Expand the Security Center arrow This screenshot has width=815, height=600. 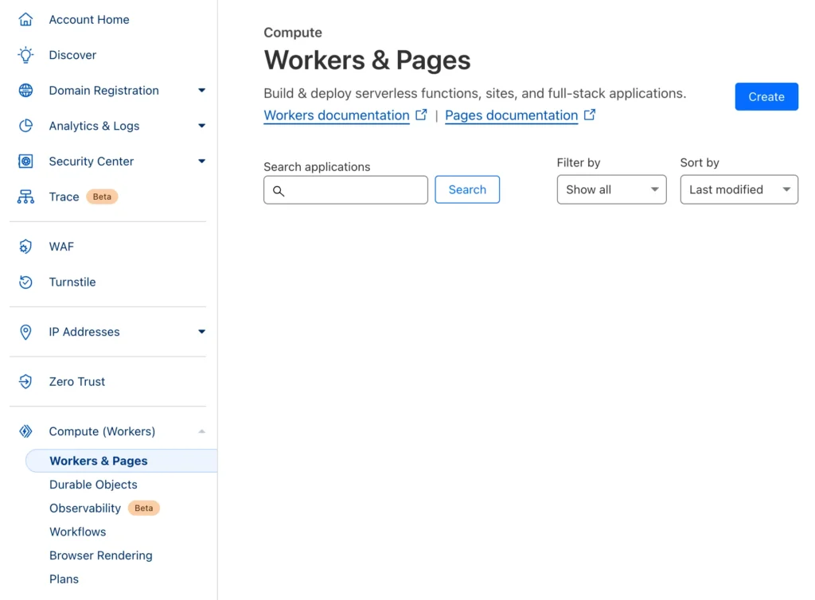(x=201, y=161)
